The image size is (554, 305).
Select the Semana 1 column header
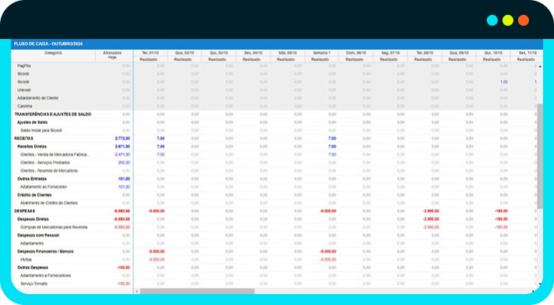coord(321,53)
